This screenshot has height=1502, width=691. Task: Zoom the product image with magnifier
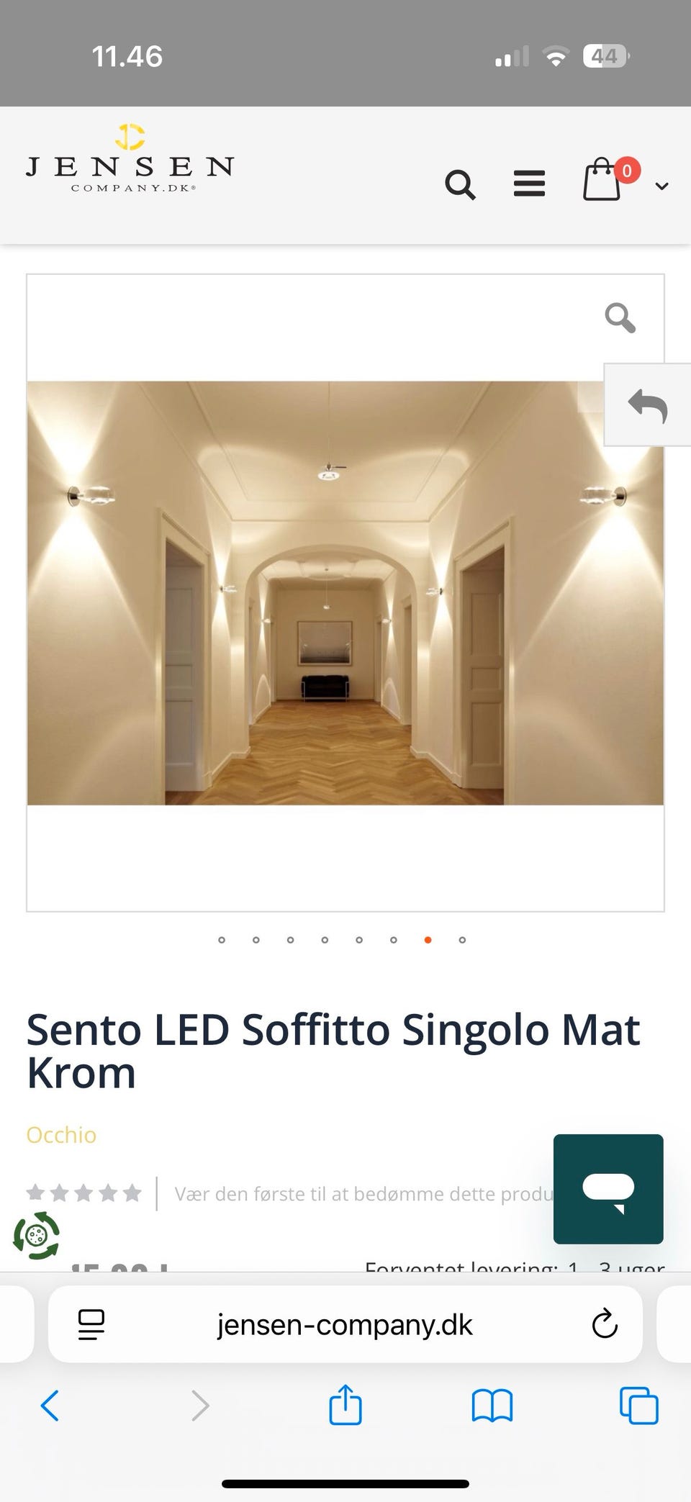point(620,317)
